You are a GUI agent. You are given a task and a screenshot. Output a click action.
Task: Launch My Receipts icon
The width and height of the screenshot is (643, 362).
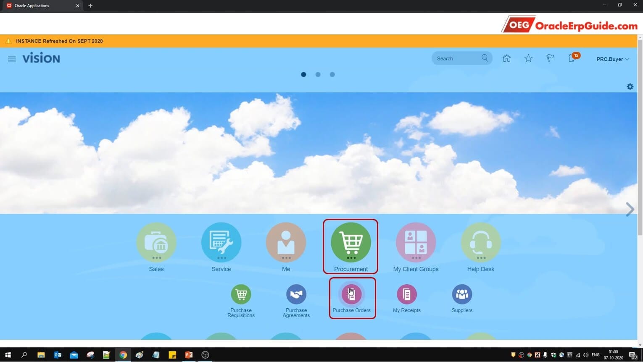[407, 294]
